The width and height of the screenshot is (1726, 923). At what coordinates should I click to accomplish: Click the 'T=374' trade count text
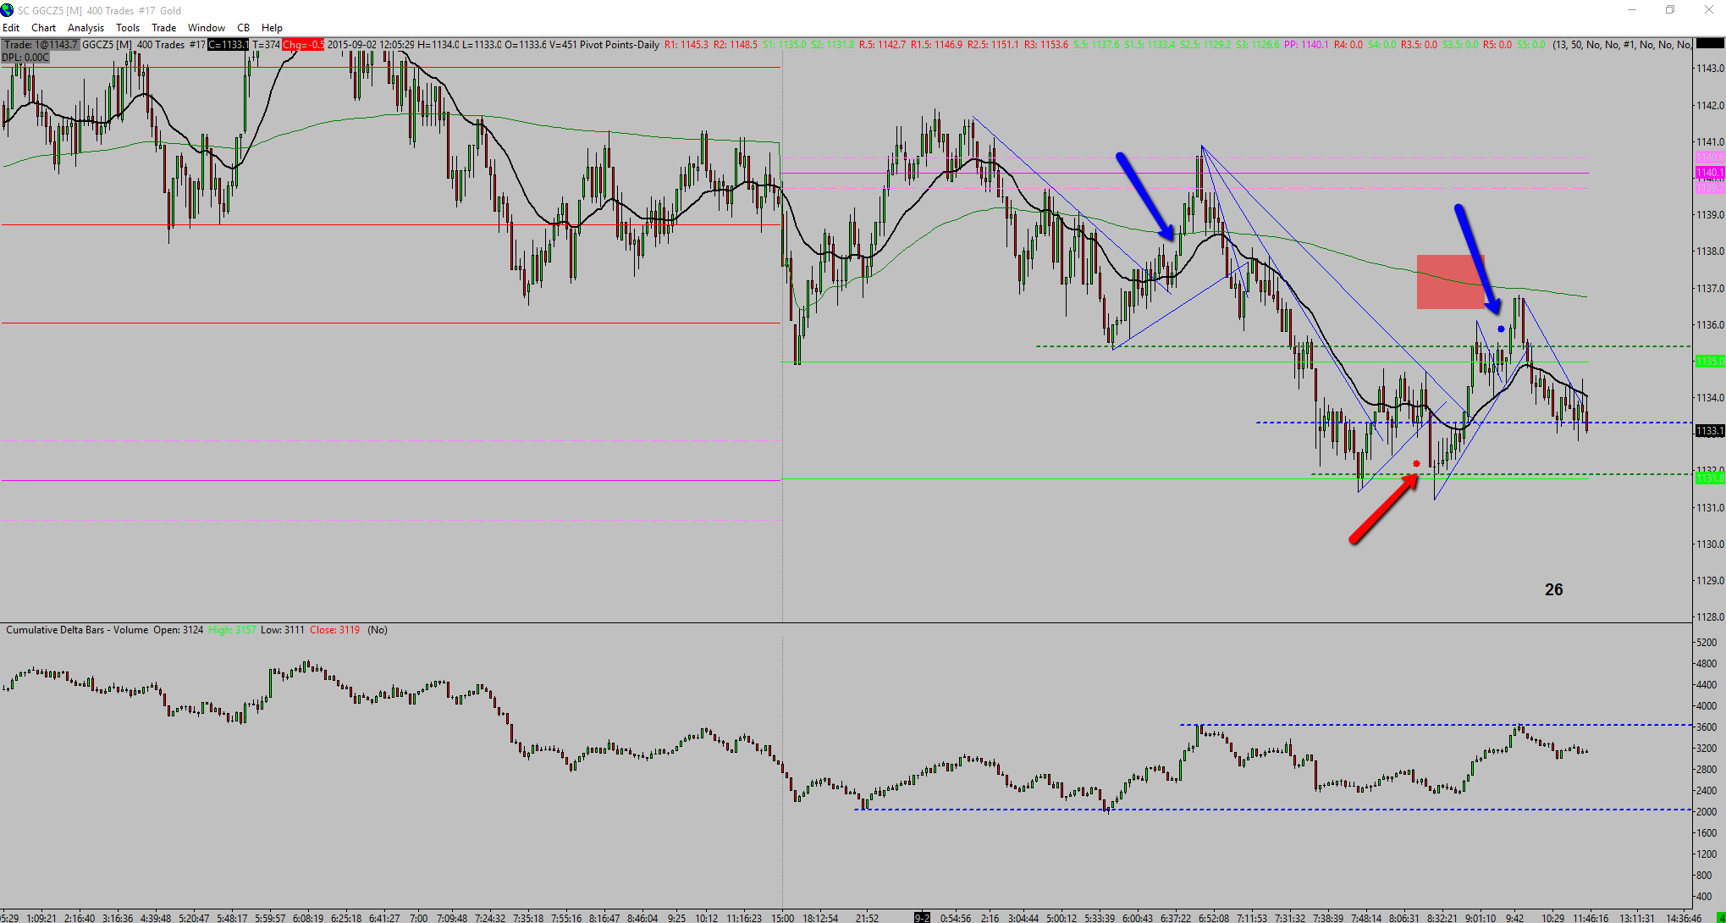coord(266,45)
